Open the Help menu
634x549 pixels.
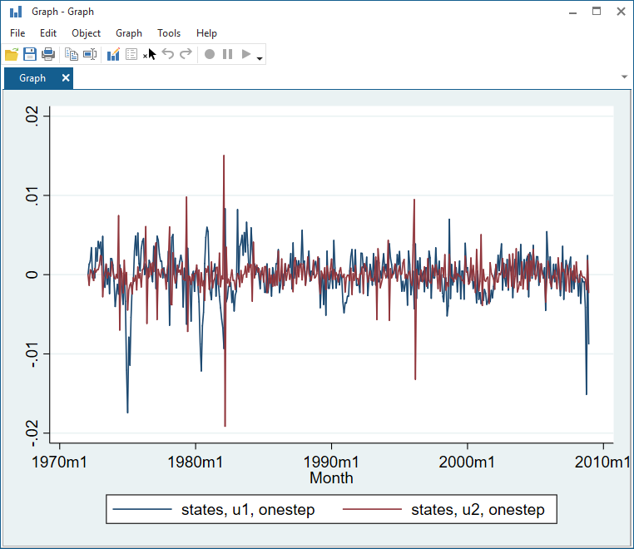[x=206, y=33]
